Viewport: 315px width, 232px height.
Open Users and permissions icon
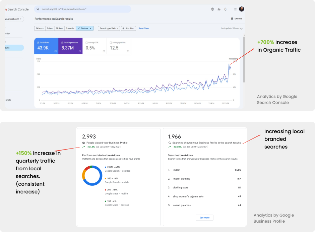tap(219, 9)
